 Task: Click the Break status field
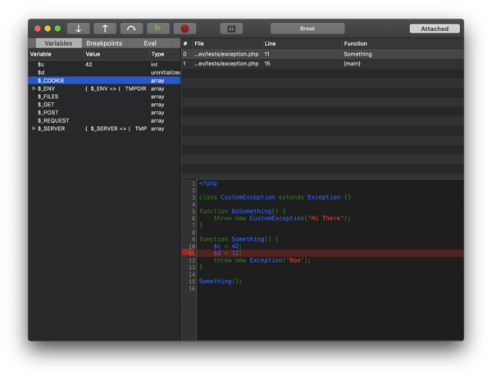click(x=307, y=29)
